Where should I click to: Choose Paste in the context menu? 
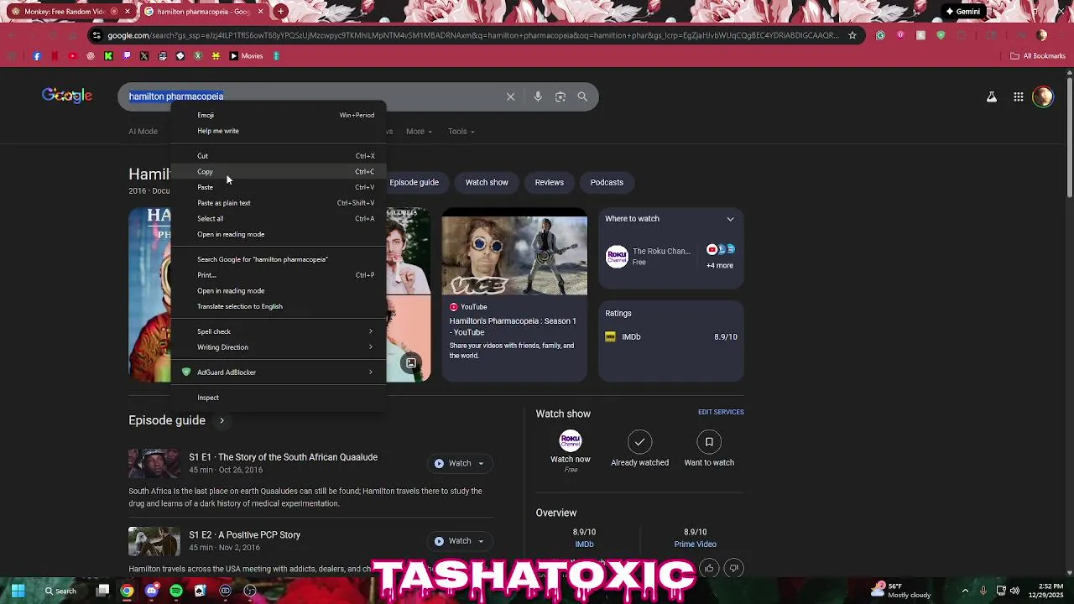279,187
